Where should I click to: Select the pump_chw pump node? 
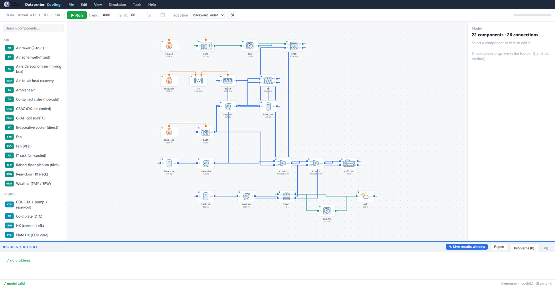tap(206, 163)
